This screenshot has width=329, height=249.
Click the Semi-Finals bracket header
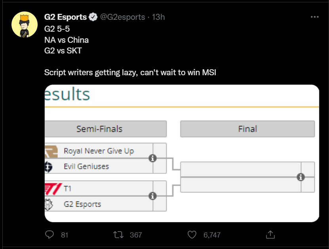pos(106,129)
